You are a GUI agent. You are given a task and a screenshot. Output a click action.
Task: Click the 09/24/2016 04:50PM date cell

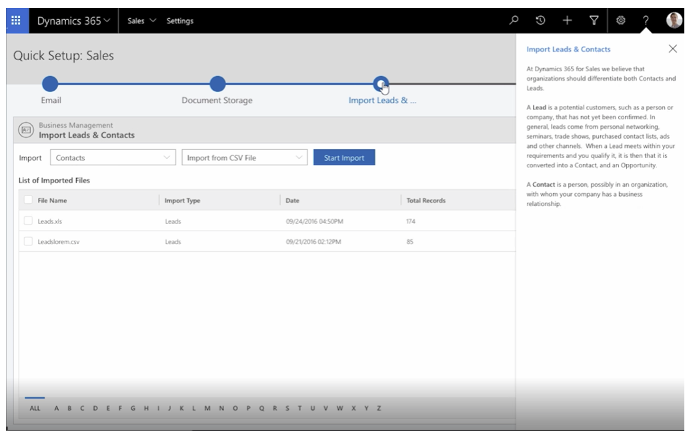coord(314,221)
